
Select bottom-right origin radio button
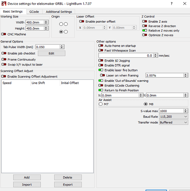[x=66, y=32]
